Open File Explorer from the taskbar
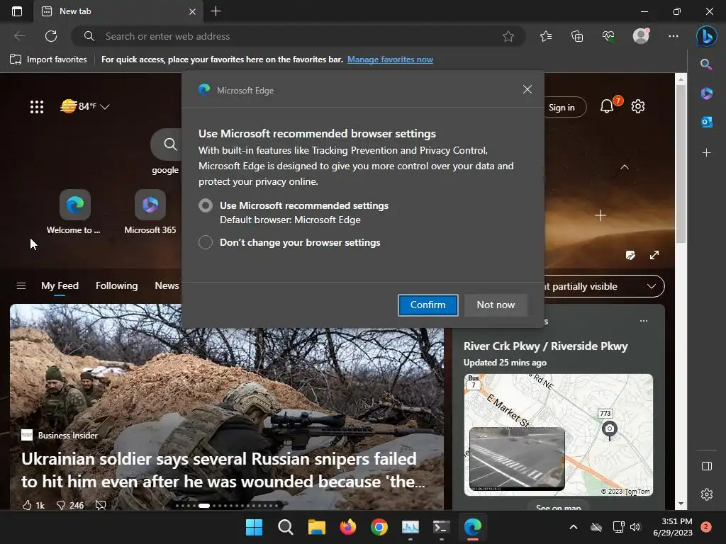 point(317,527)
